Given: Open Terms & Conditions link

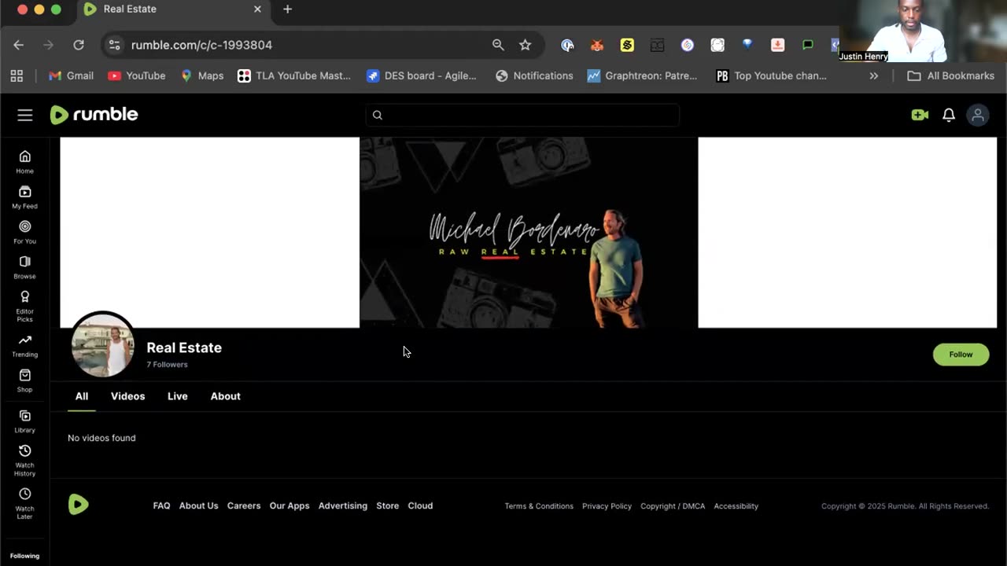Looking at the screenshot, I should pos(539,506).
